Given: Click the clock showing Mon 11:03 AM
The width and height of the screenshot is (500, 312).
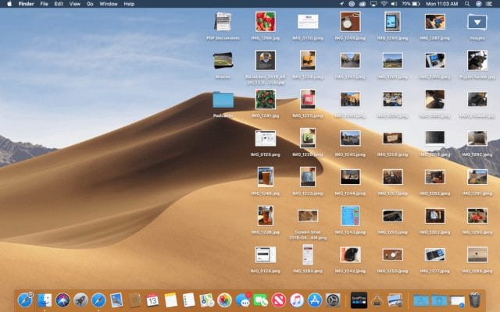Looking at the screenshot, I should [441, 4].
